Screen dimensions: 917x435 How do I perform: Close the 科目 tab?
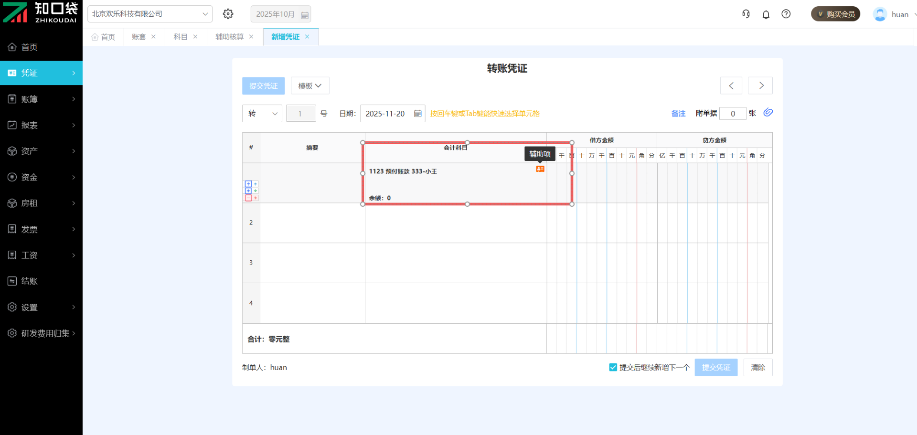(195, 37)
